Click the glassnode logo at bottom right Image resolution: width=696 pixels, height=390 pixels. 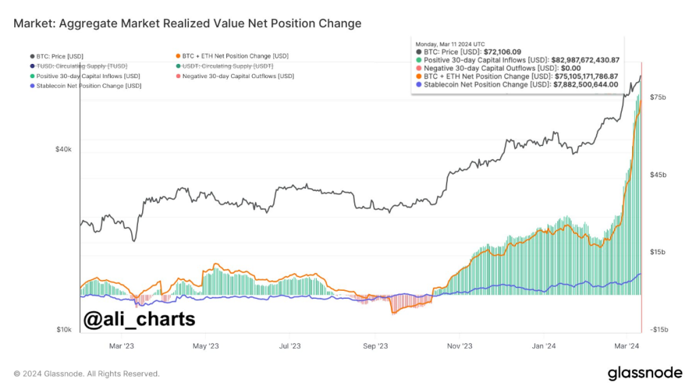pos(644,372)
